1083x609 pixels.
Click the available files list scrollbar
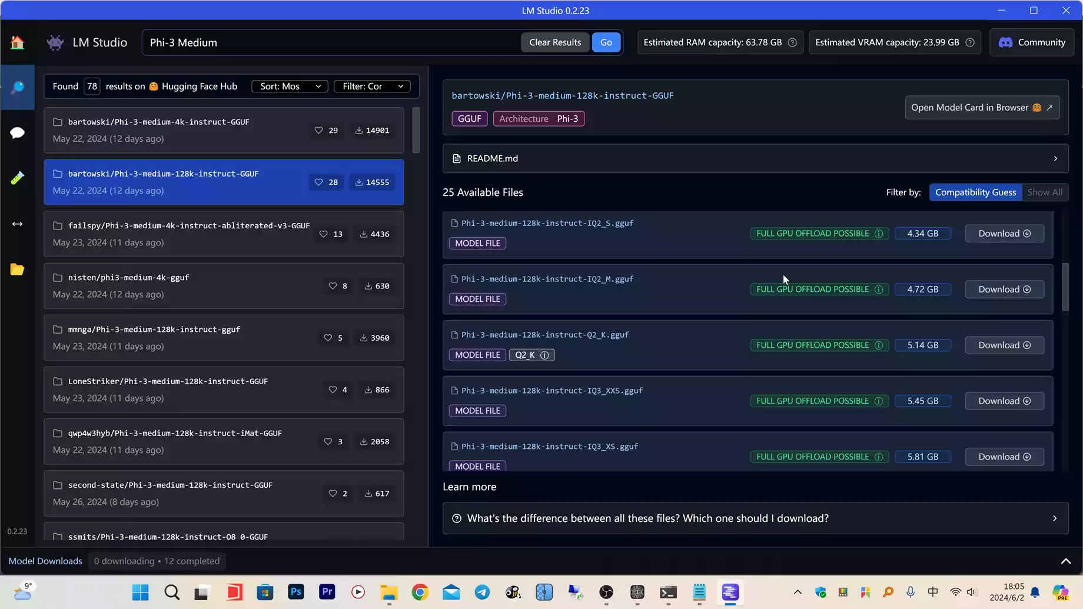tap(1065, 287)
